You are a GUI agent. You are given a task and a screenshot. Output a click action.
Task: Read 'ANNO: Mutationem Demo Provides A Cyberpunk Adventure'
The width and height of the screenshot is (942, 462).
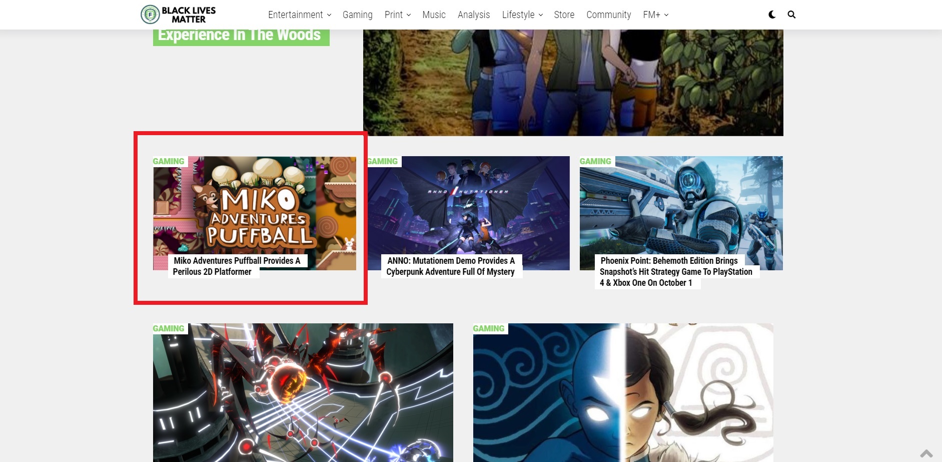click(x=450, y=266)
